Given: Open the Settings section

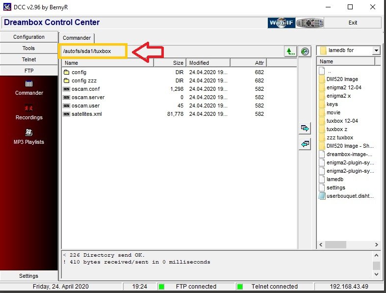Looking at the screenshot, I should click(x=29, y=276).
